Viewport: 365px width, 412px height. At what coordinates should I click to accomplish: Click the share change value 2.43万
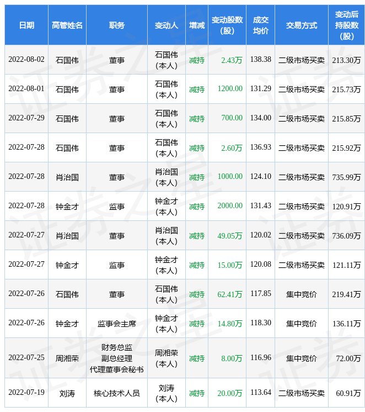coord(232,60)
